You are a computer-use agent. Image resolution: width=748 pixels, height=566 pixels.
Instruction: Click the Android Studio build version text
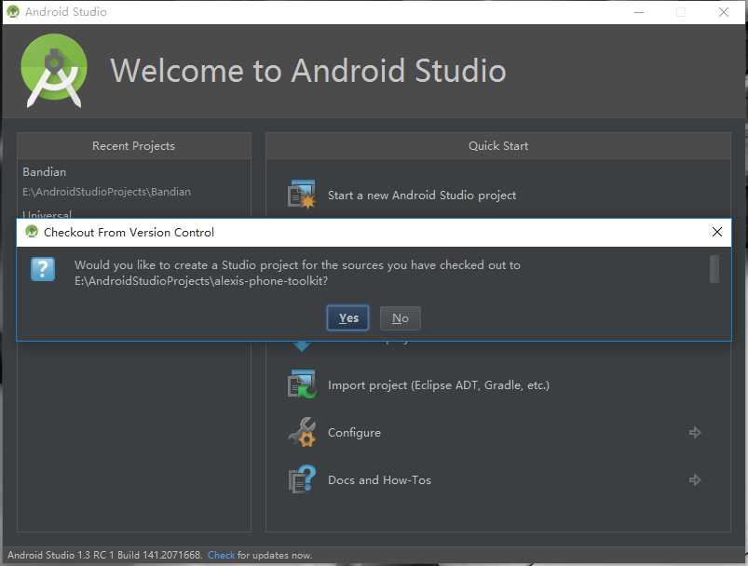[x=104, y=555]
